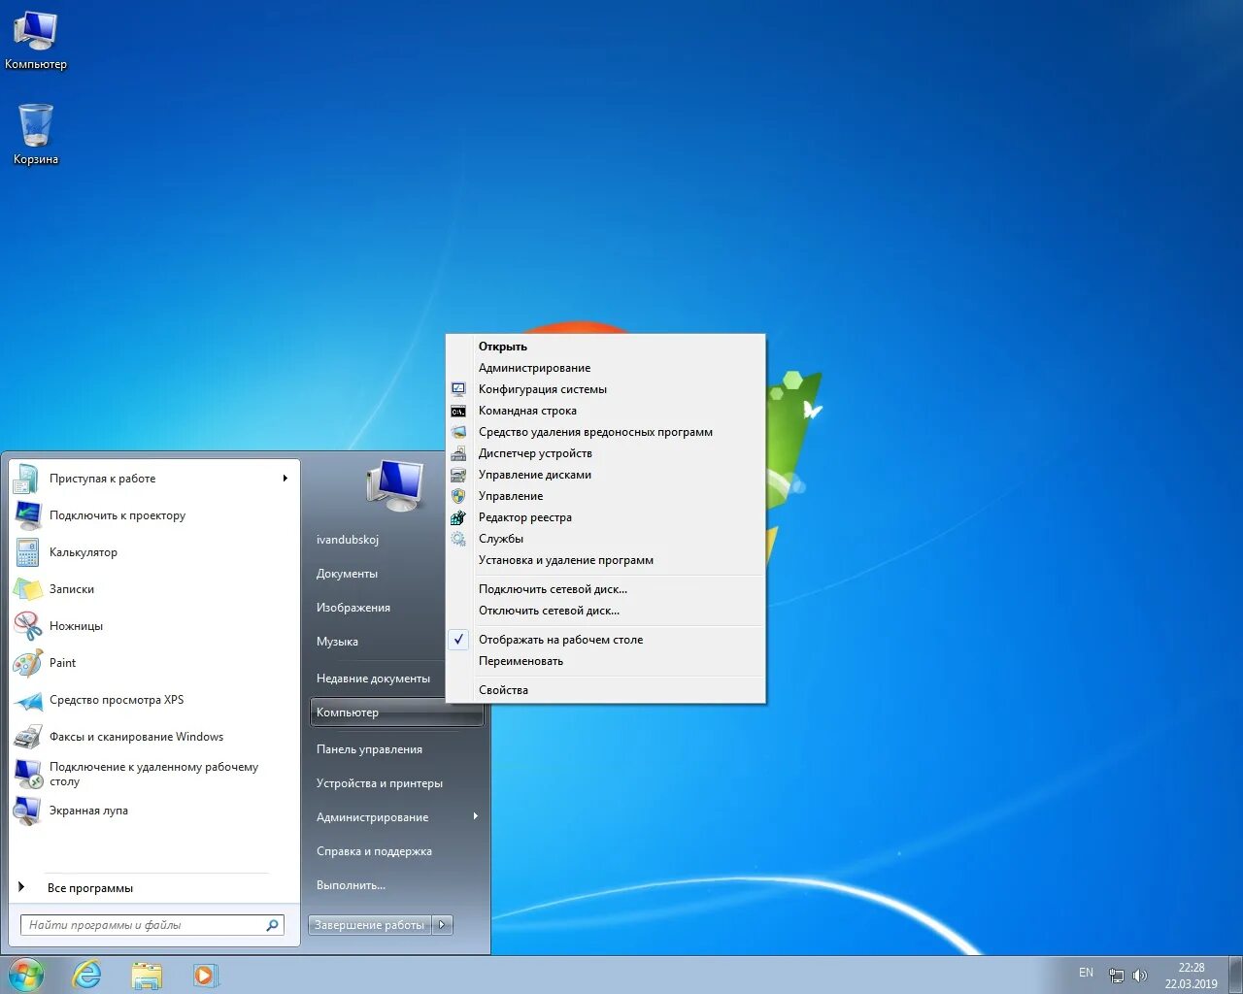Open Windows Explorer from taskbar
Viewport: 1243px width, 994px height.
click(147, 975)
